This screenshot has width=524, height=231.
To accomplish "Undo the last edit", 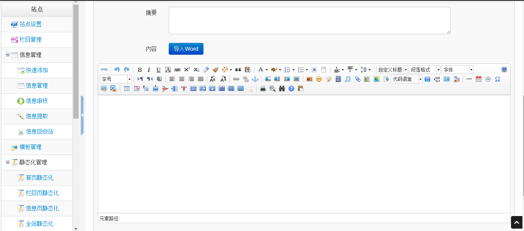I will (117, 70).
